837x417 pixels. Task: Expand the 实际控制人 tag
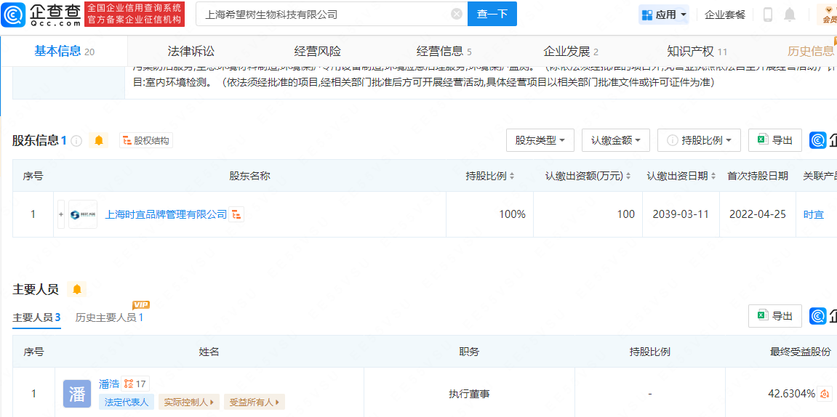point(189,402)
